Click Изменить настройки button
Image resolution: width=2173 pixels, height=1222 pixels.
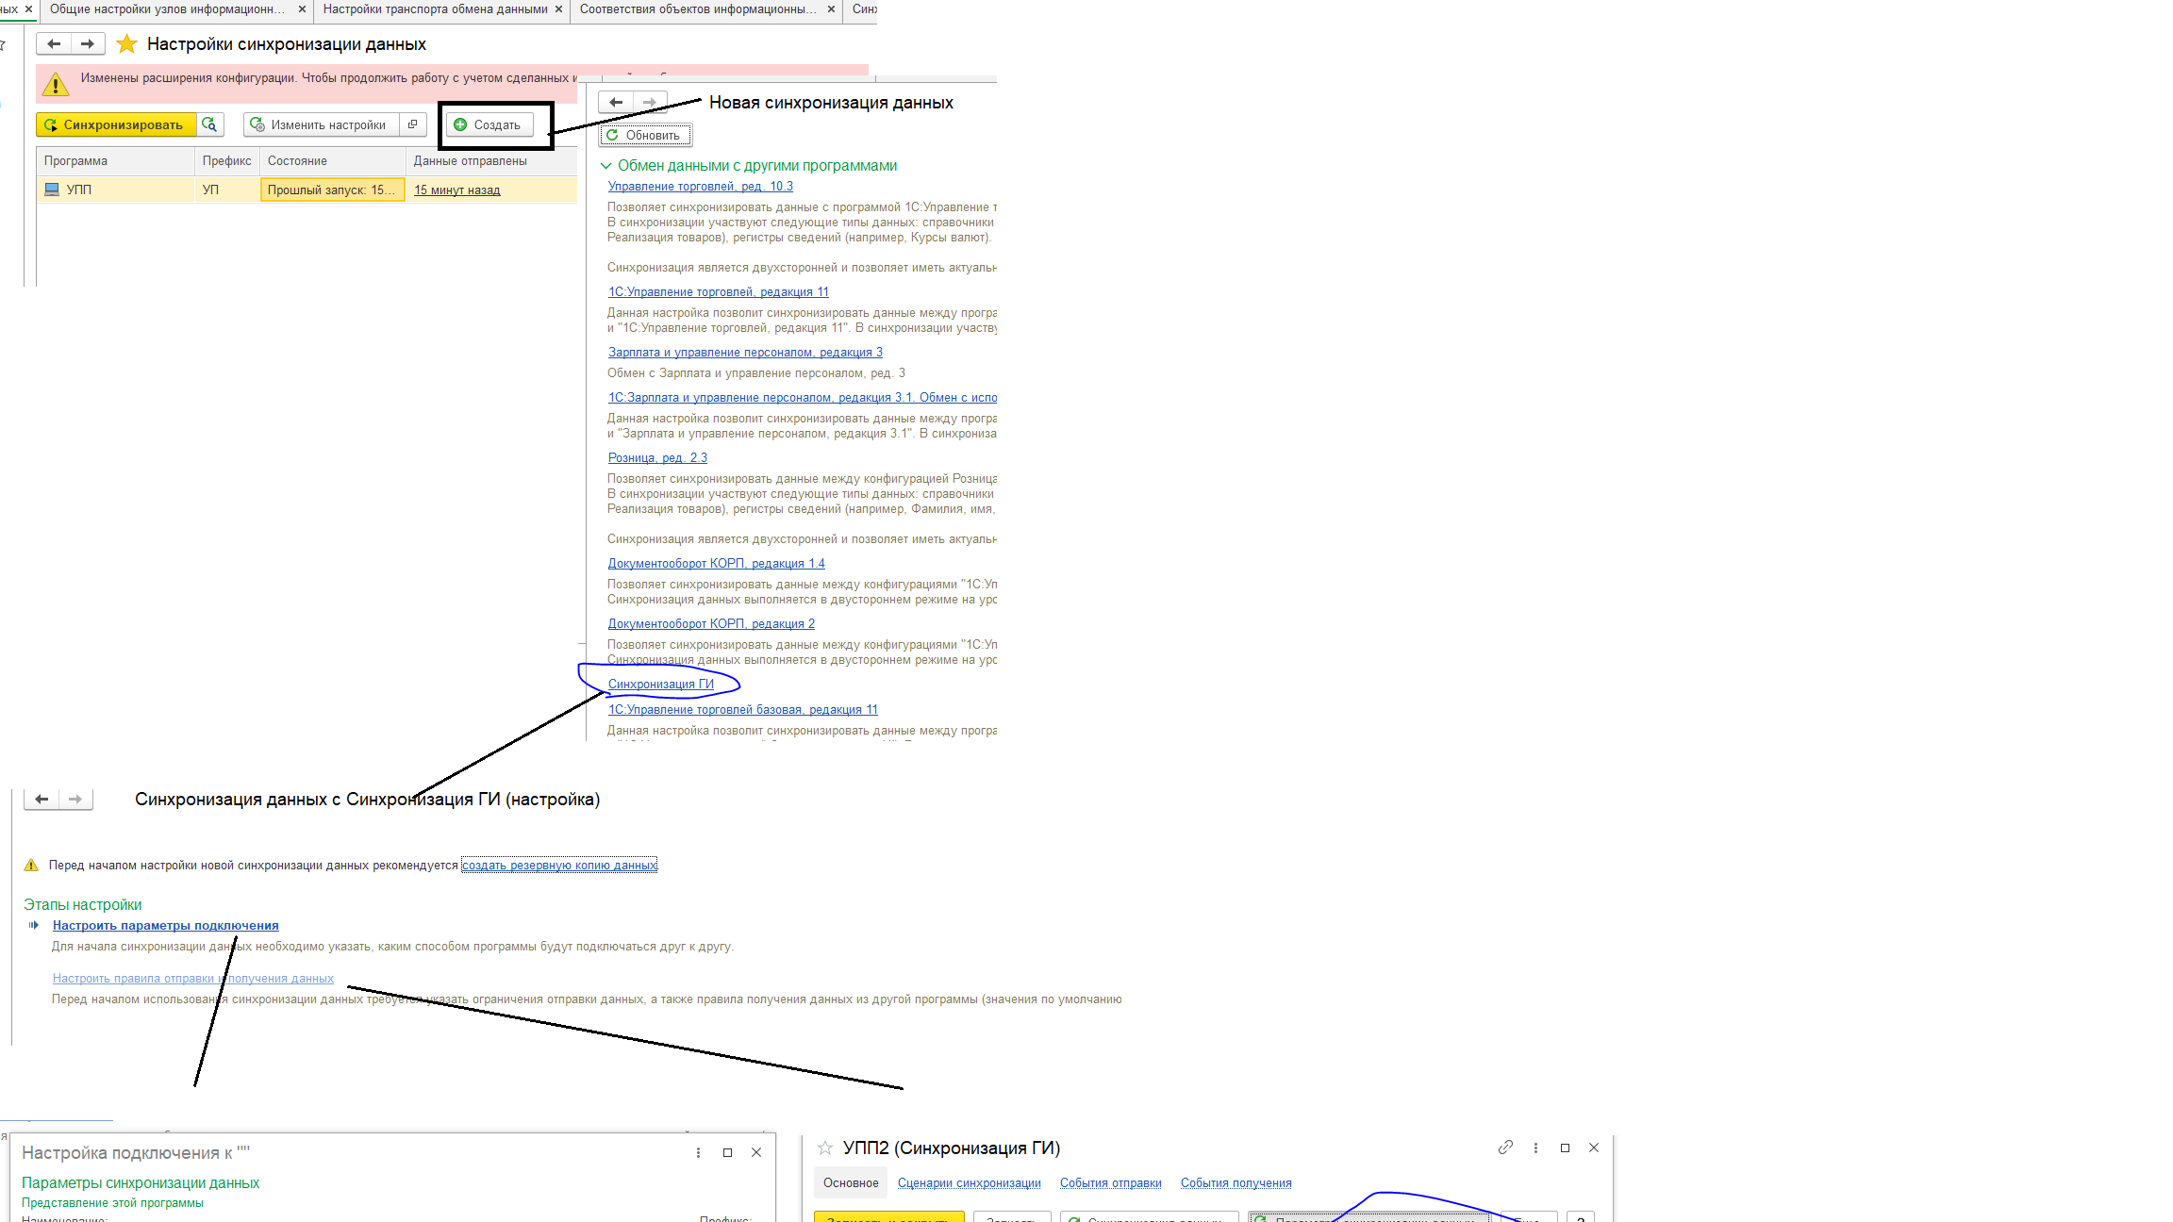[x=322, y=124]
